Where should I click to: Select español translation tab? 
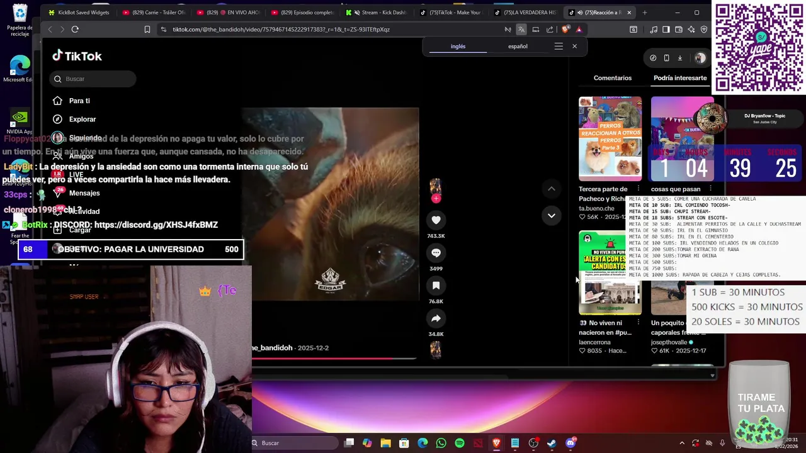coord(518,46)
